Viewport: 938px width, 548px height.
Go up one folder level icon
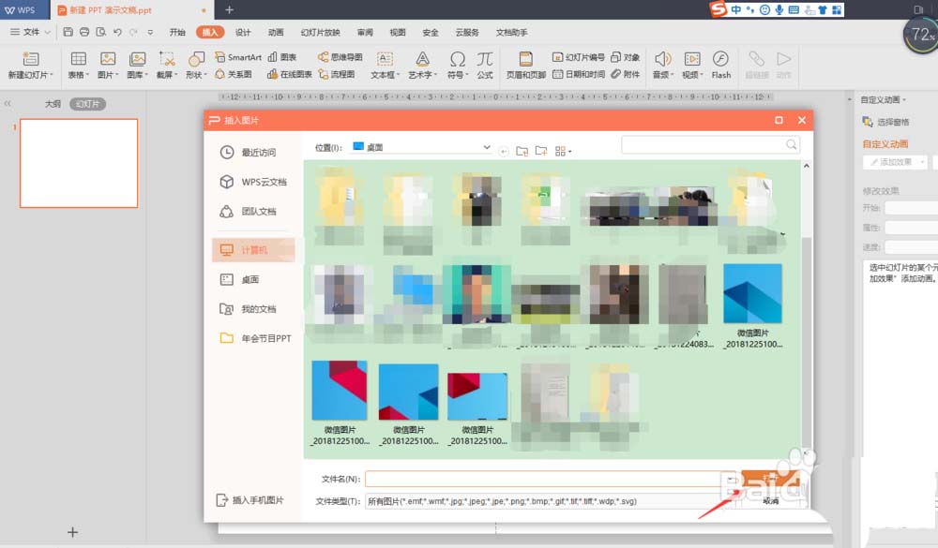pos(522,151)
